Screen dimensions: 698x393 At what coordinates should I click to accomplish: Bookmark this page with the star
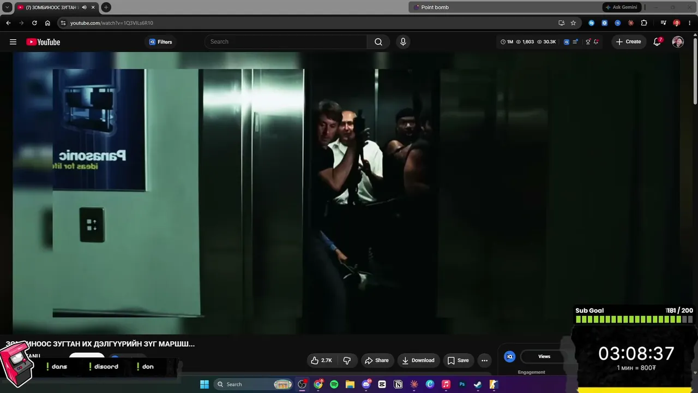(573, 23)
